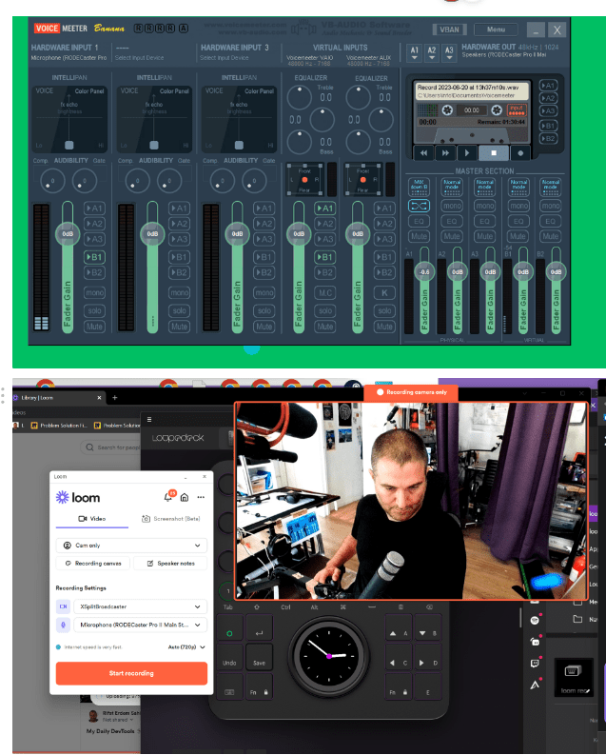Select input device for second hardware input

click(x=139, y=58)
